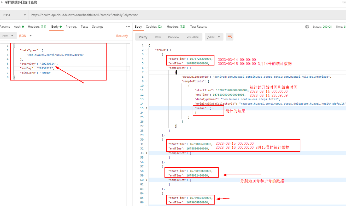Image resolution: width=346 pixels, height=206 pixels.
Task: Click the Beautify link
Action: click(x=122, y=36)
